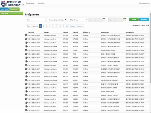
Task: Expand the Настройки menu in the top bar
Action: (41, 3)
